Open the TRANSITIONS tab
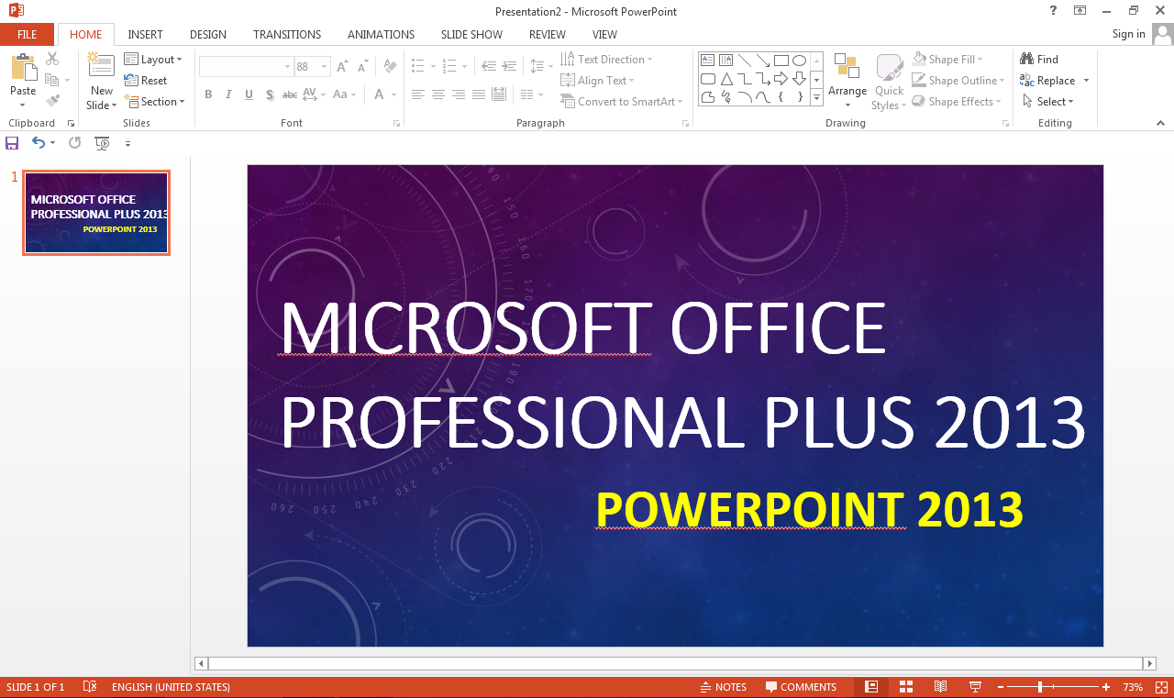Image resolution: width=1174 pixels, height=698 pixels. point(287,34)
